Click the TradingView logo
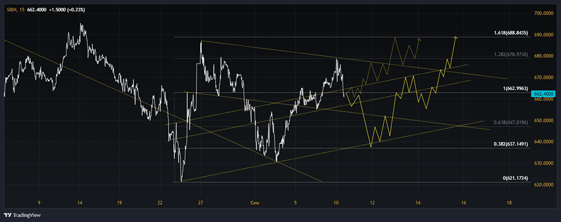This screenshot has height=222, width=561. [x=22, y=215]
